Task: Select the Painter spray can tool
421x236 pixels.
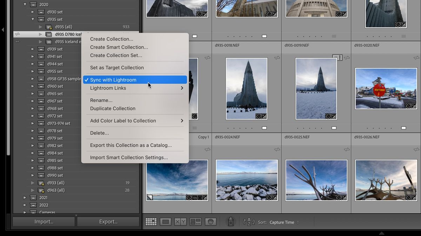Action: coord(230,221)
